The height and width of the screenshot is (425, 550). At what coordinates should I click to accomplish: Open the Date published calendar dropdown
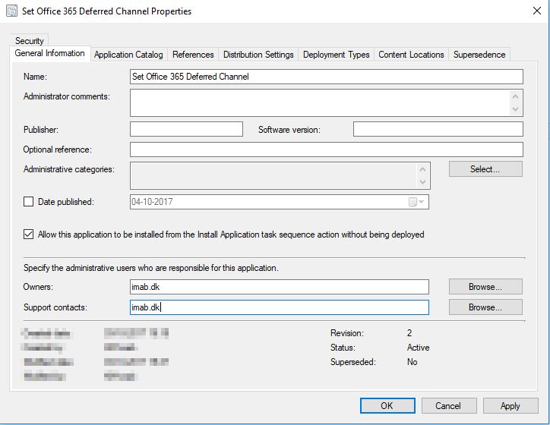[x=417, y=202]
